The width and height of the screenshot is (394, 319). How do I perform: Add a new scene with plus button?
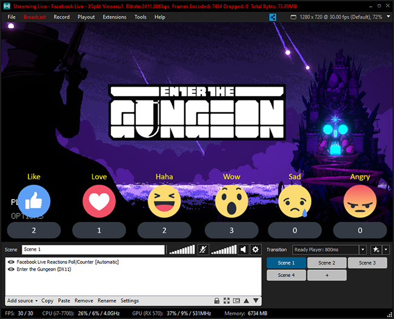coord(327,275)
